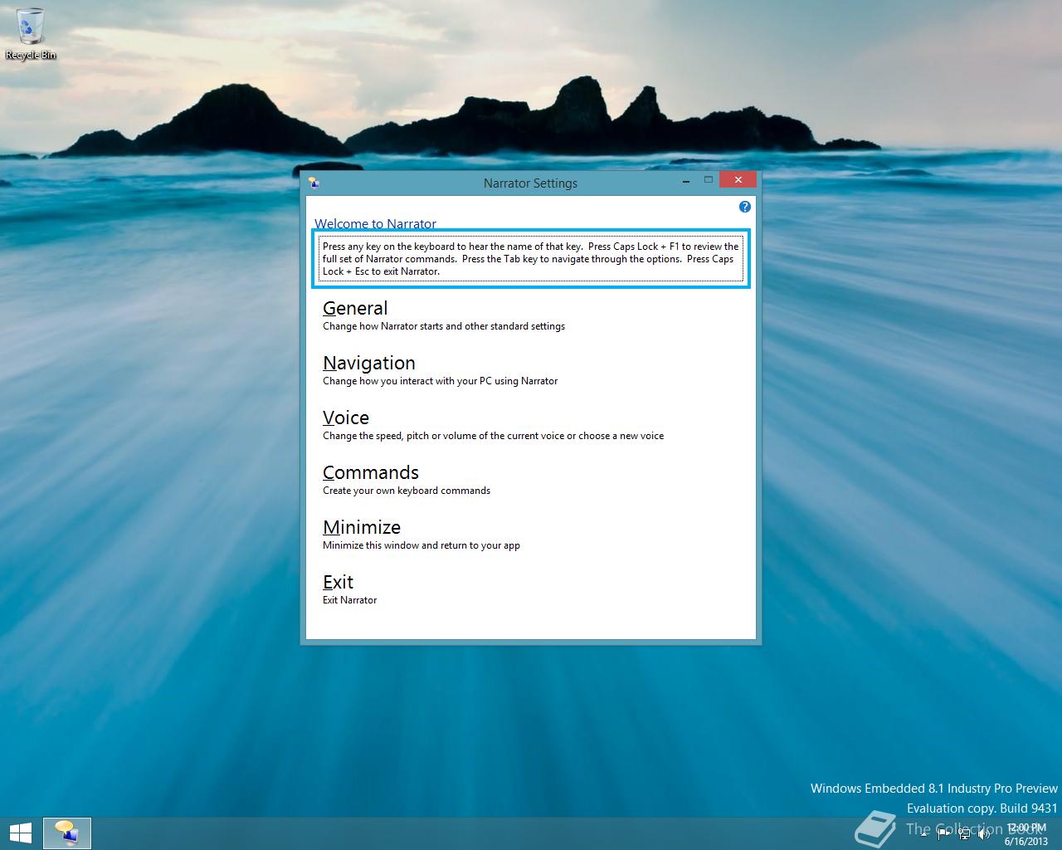Click 'Change how you interact with your PC' text
The width and height of the screenshot is (1062, 850).
tap(440, 381)
